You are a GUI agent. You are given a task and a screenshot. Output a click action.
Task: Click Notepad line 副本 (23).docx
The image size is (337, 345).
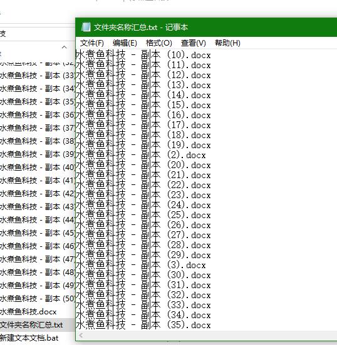pos(143,195)
